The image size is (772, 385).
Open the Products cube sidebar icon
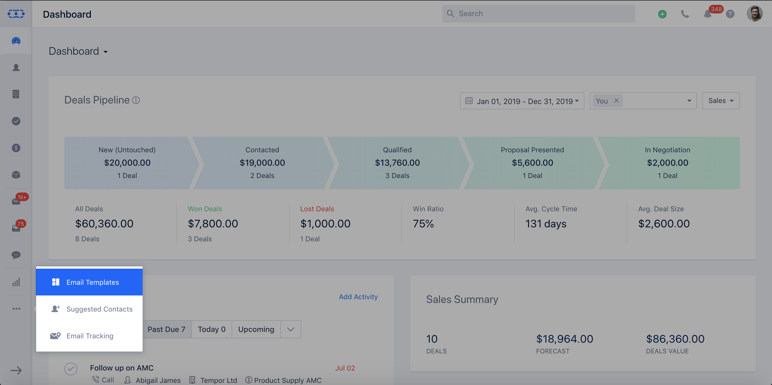16,175
